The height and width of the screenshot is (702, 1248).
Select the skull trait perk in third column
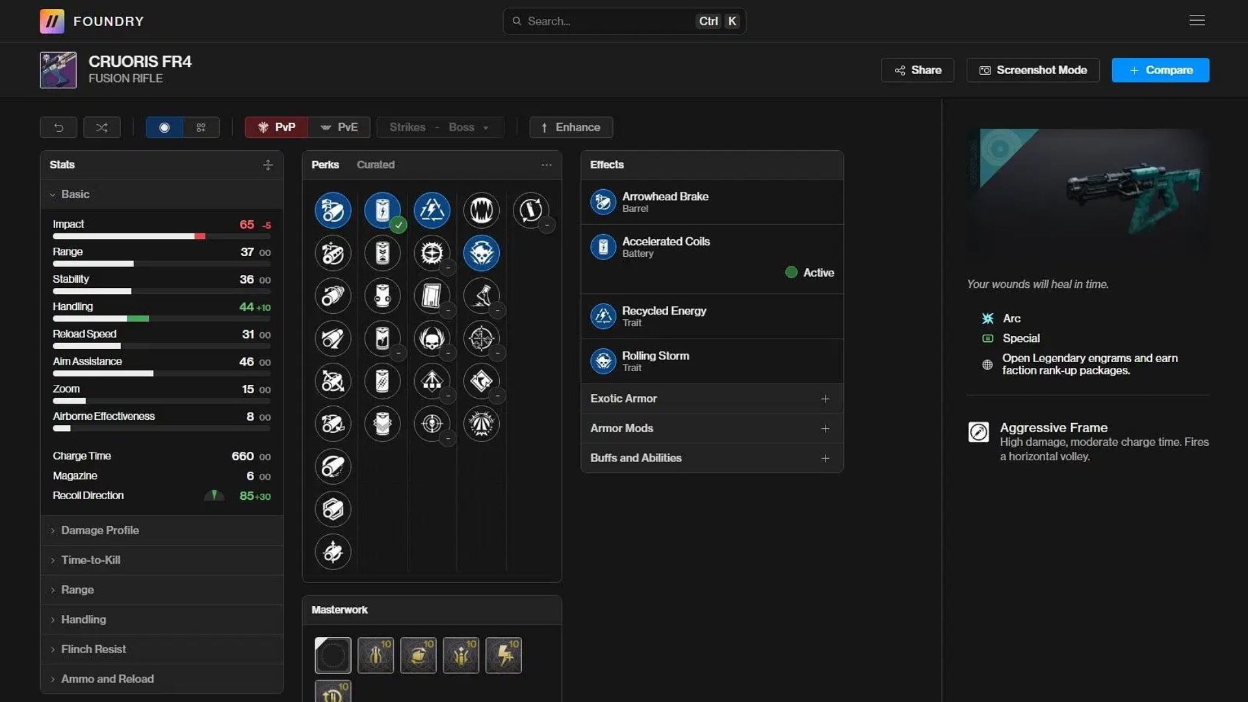tap(432, 338)
